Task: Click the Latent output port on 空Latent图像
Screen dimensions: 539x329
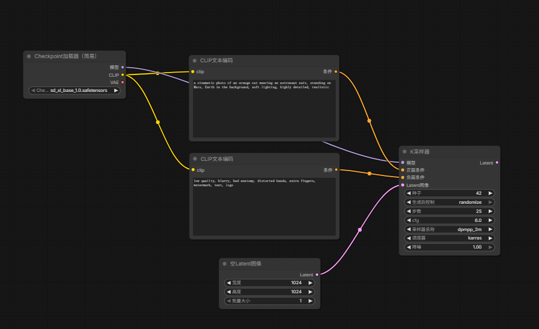Action: click(317, 275)
